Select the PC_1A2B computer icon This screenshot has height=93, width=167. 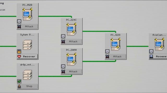click(x=27, y=14)
